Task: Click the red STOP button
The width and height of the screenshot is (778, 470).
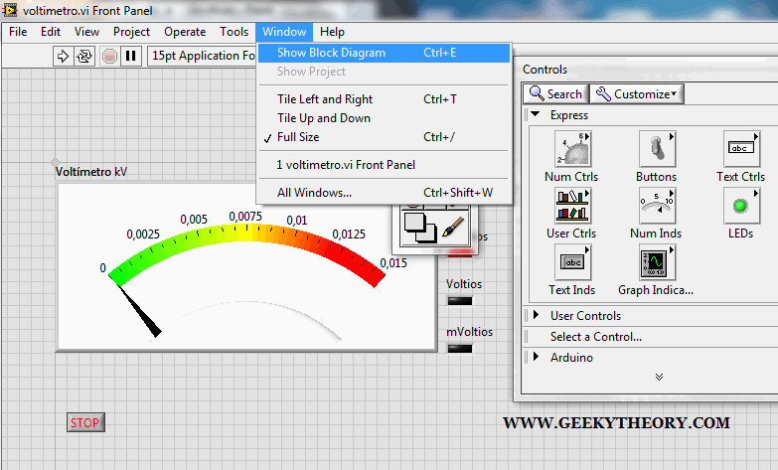Action: [x=85, y=423]
